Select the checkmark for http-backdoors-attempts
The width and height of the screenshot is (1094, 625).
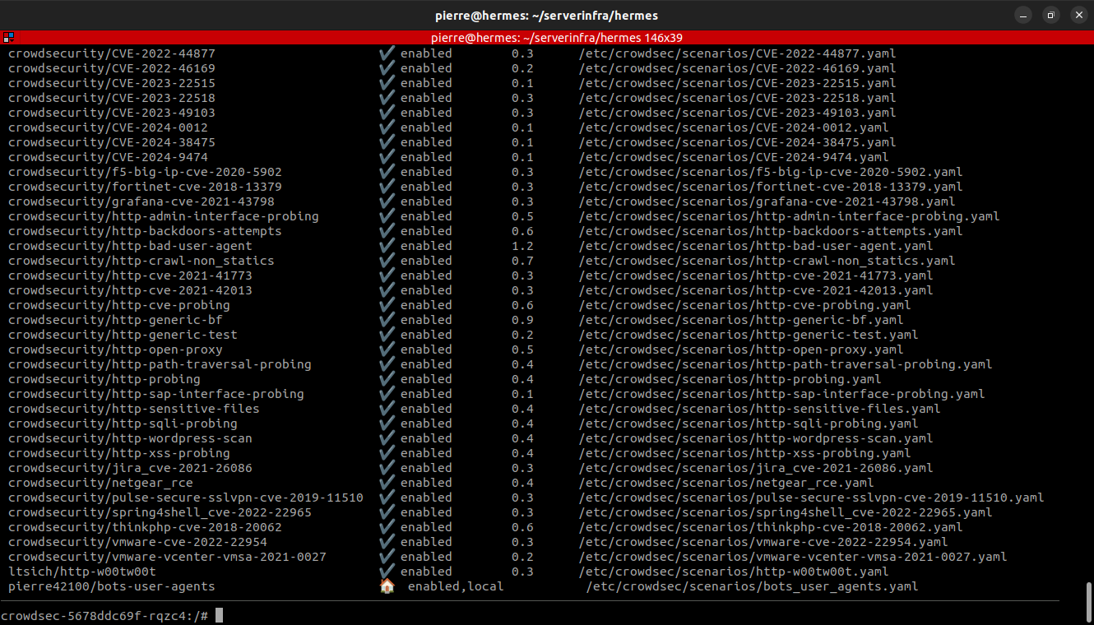[x=387, y=231]
